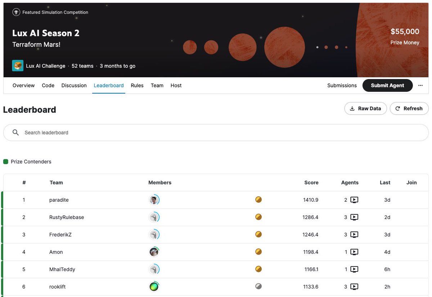Open team MhalTeddy

[62, 269]
